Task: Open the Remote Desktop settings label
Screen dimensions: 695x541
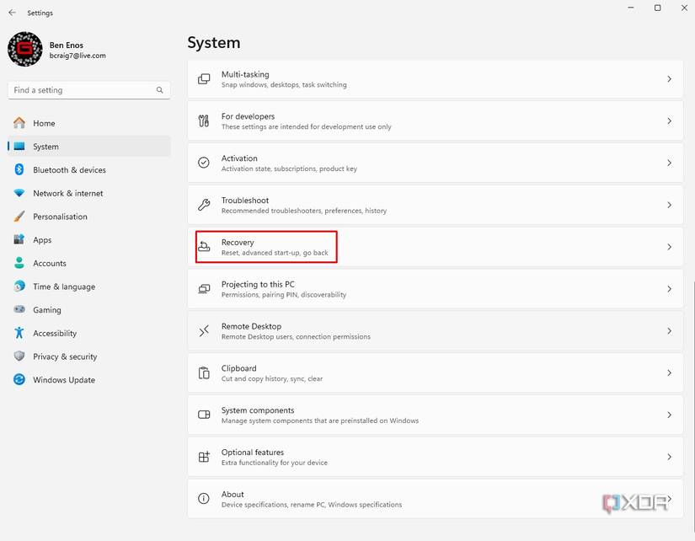Action: click(x=251, y=326)
